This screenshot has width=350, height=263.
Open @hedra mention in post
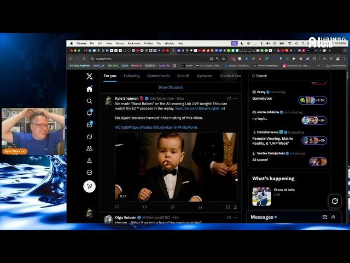146,127
